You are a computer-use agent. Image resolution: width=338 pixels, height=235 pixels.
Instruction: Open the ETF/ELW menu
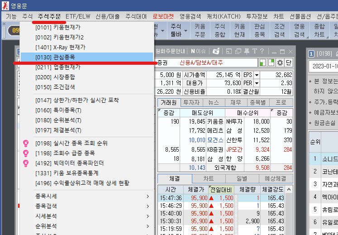click(x=78, y=16)
